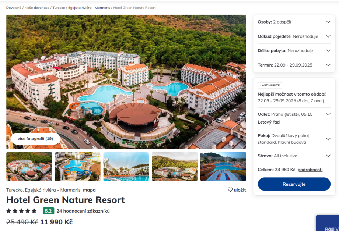Select the water slide thumbnail

223,166
